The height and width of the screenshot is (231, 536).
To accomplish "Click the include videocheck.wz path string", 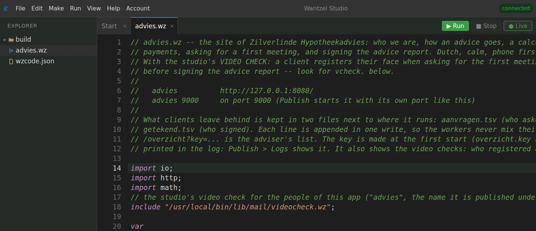I will click(x=248, y=207).
